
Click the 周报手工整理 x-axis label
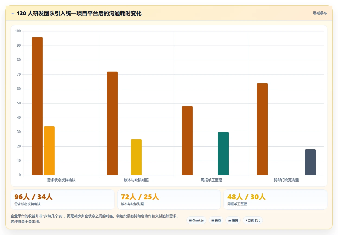[211, 180]
